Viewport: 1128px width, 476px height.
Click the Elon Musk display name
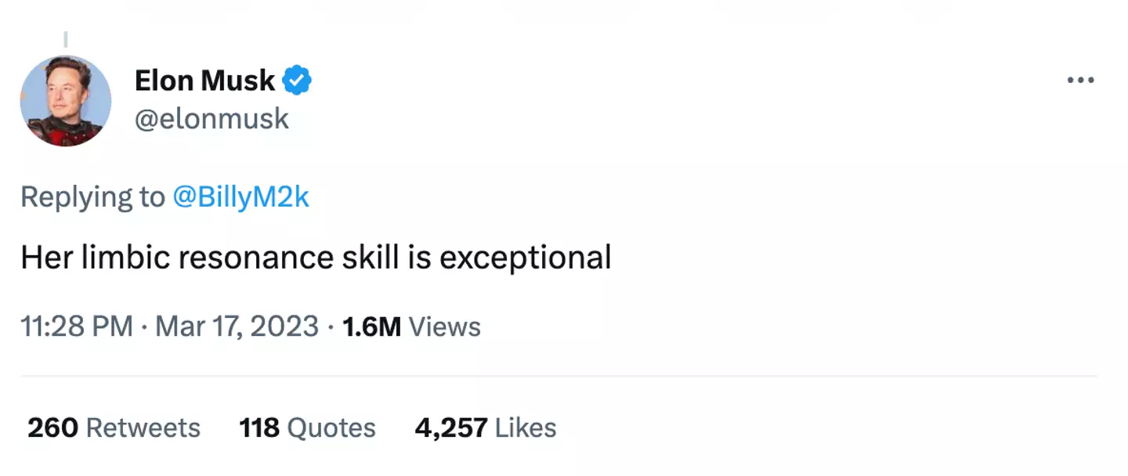(204, 80)
